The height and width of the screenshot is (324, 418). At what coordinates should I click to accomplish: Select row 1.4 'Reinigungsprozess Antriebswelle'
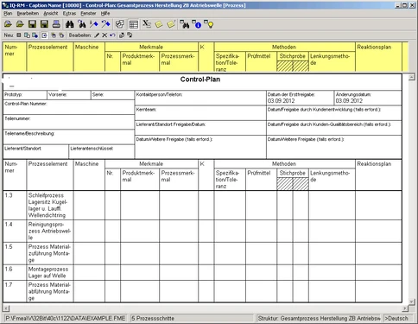202,232
